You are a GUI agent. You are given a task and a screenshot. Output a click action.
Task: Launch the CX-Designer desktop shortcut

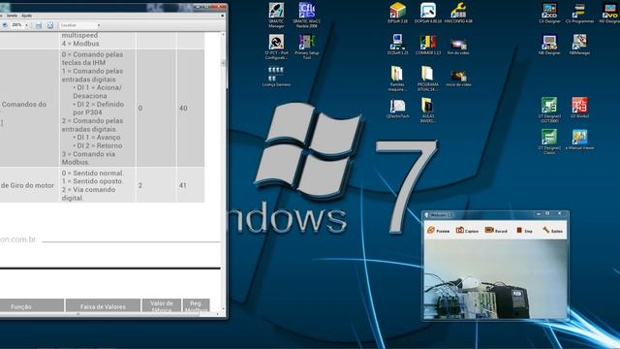pos(549,13)
